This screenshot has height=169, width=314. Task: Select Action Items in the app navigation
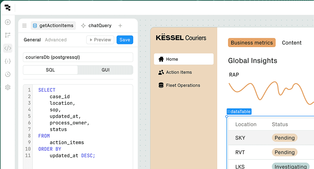point(179,72)
